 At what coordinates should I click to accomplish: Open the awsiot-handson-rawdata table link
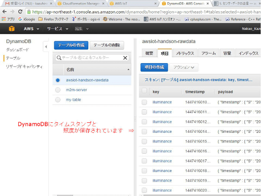click(x=87, y=80)
